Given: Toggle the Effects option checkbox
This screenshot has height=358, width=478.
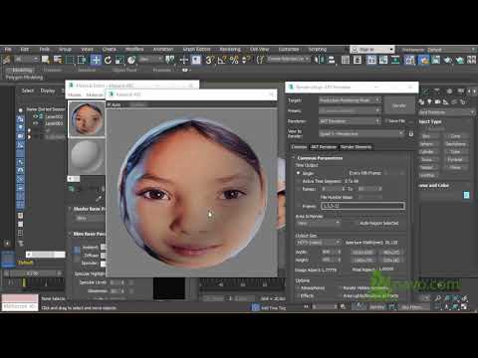Looking at the screenshot, I should click(x=298, y=295).
